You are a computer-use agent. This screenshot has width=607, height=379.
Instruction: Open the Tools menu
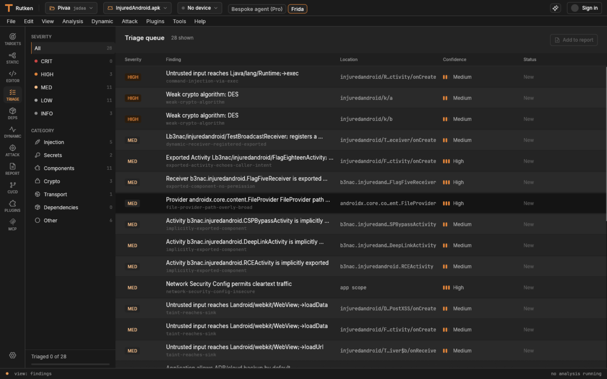pyautogui.click(x=180, y=21)
